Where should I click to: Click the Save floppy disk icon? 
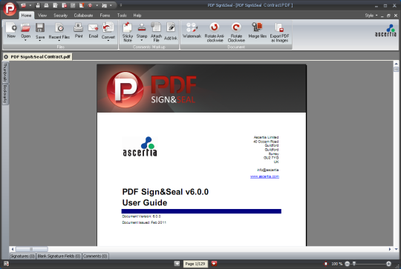40,27
